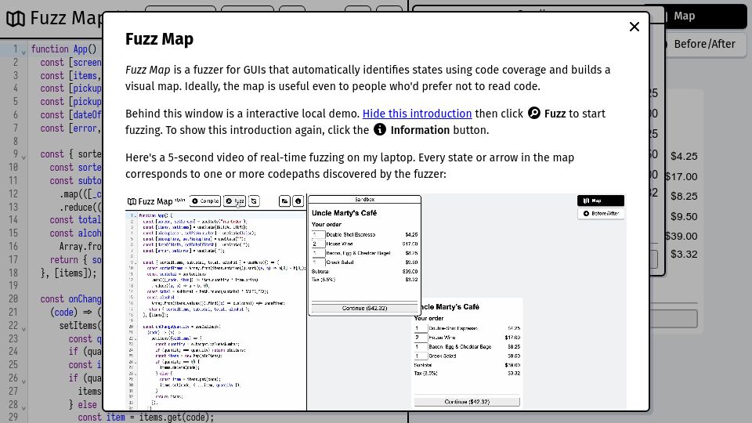Click the bold 'Fuzz' word in the dialog
Image resolution: width=752 pixels, height=423 pixels.
(555, 114)
